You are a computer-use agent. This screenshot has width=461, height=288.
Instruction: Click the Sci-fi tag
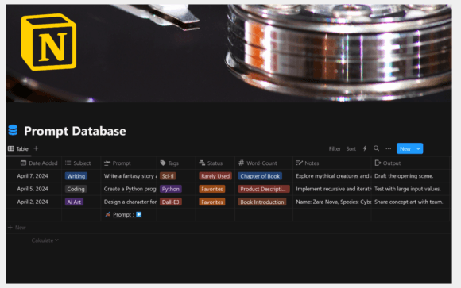pos(168,176)
